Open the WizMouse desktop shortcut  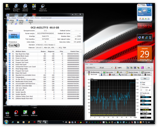point(34,113)
